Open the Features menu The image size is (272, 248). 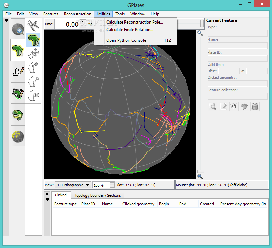click(51, 14)
